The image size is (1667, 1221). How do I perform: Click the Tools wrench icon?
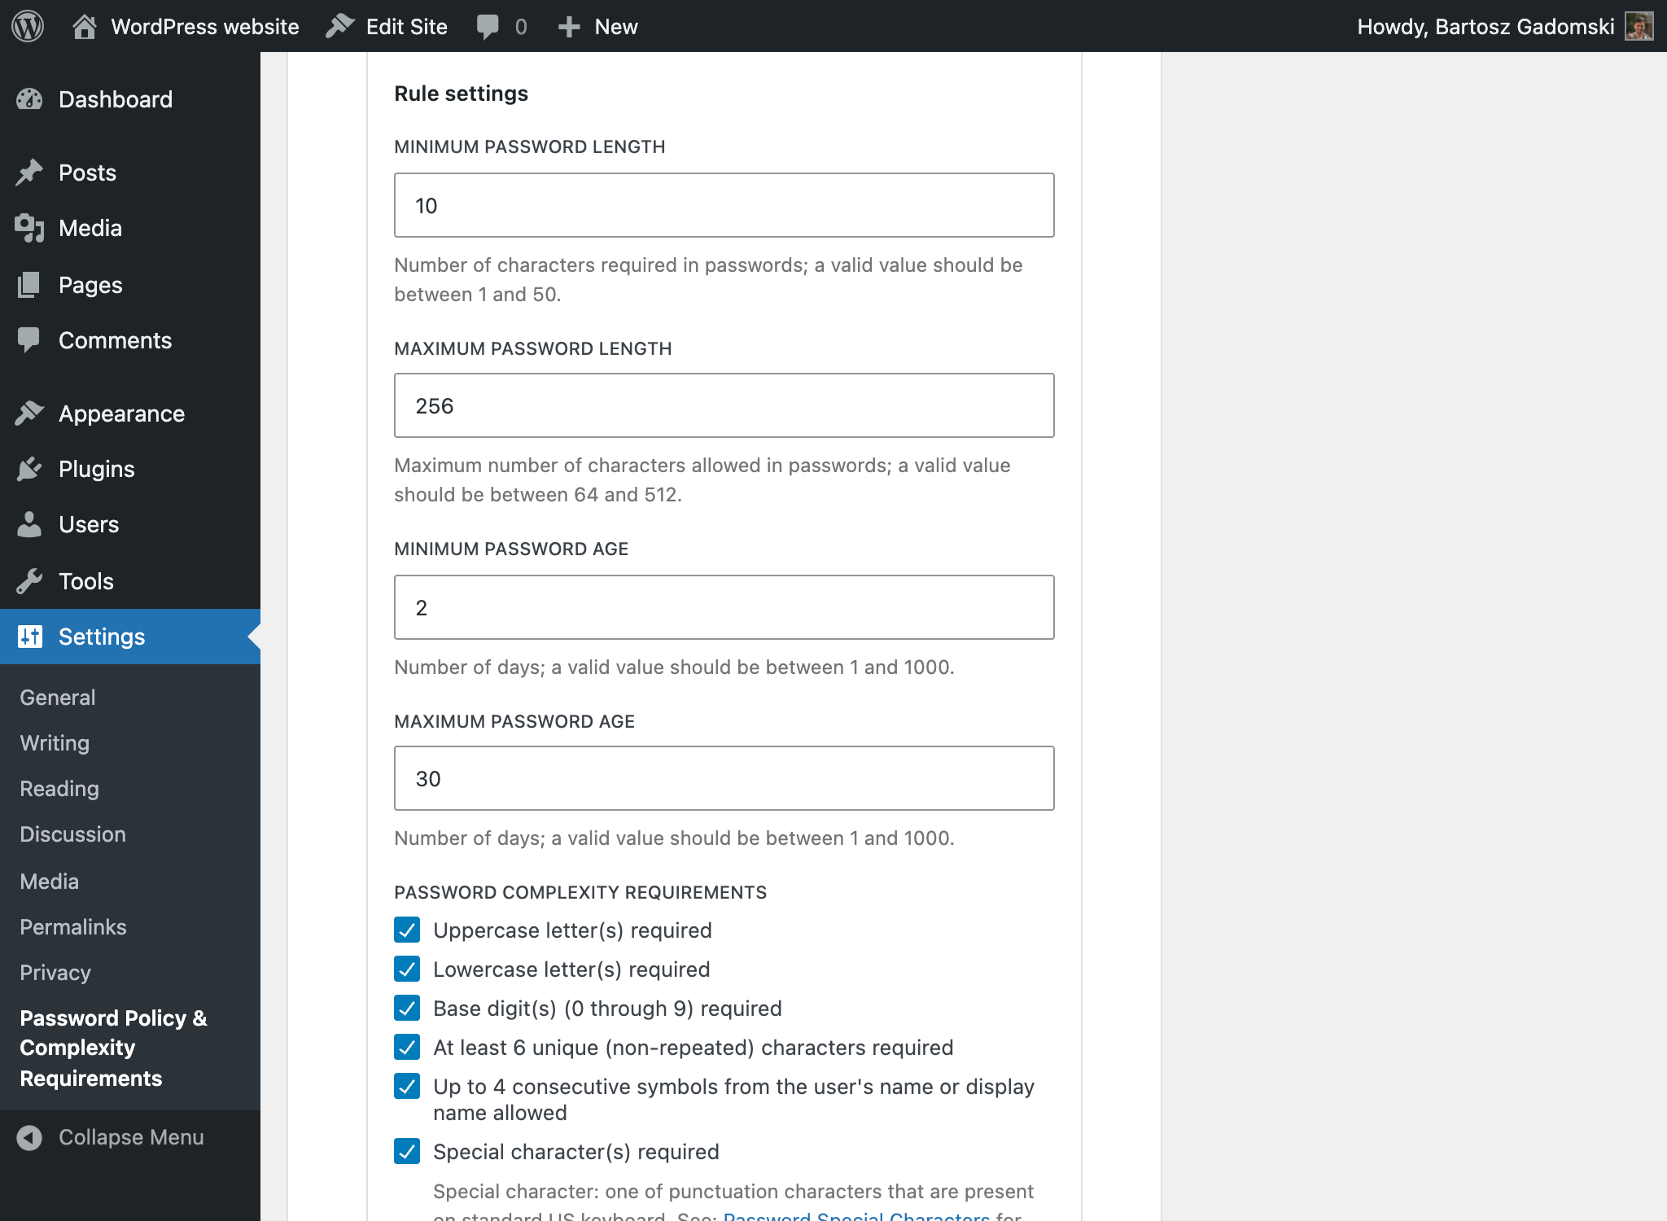[29, 581]
